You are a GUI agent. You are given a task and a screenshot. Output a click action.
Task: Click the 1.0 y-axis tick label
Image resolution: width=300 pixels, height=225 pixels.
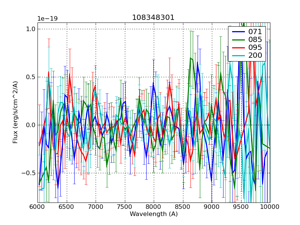(31, 29)
